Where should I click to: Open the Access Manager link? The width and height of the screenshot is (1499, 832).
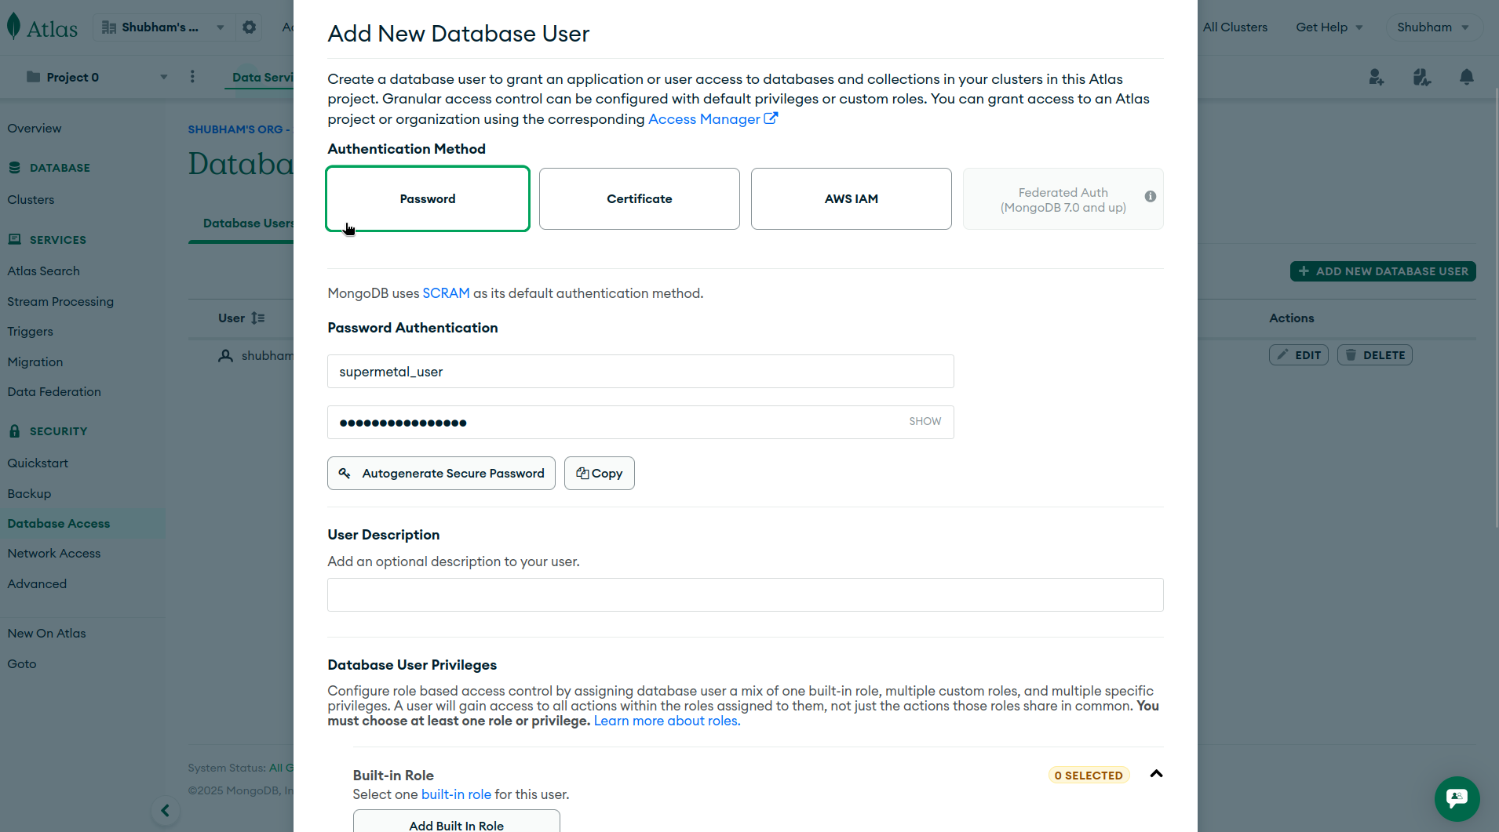pos(705,119)
